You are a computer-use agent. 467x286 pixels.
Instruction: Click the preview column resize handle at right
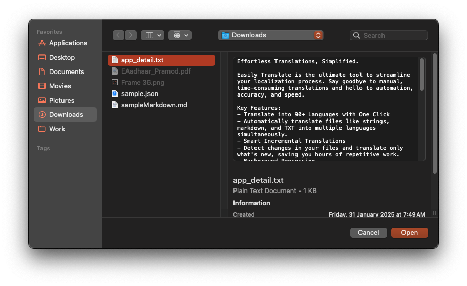click(x=435, y=213)
